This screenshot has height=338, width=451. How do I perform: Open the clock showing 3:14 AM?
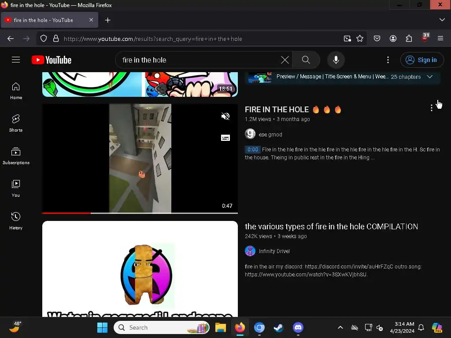click(402, 327)
